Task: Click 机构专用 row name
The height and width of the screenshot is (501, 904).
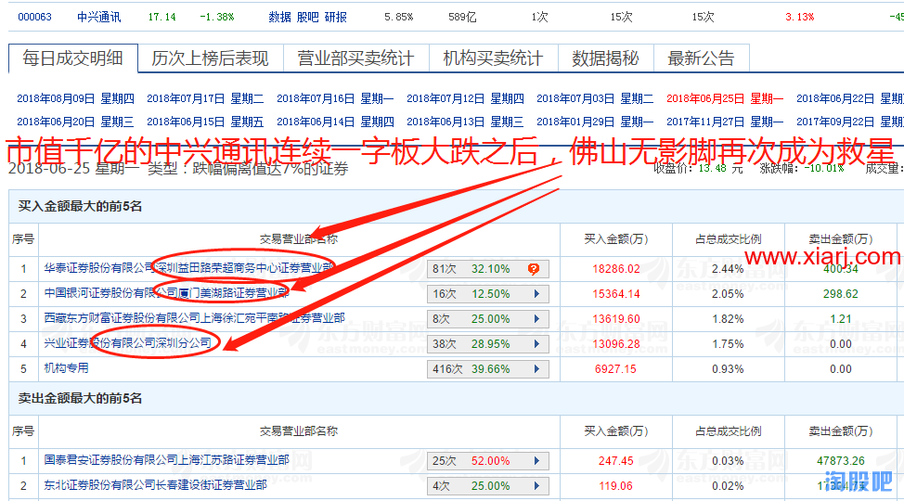Action: coord(66,367)
